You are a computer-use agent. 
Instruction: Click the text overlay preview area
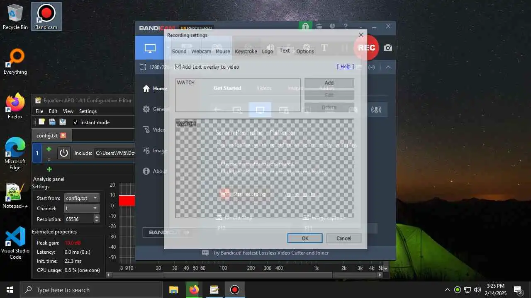pyautogui.click(x=265, y=168)
